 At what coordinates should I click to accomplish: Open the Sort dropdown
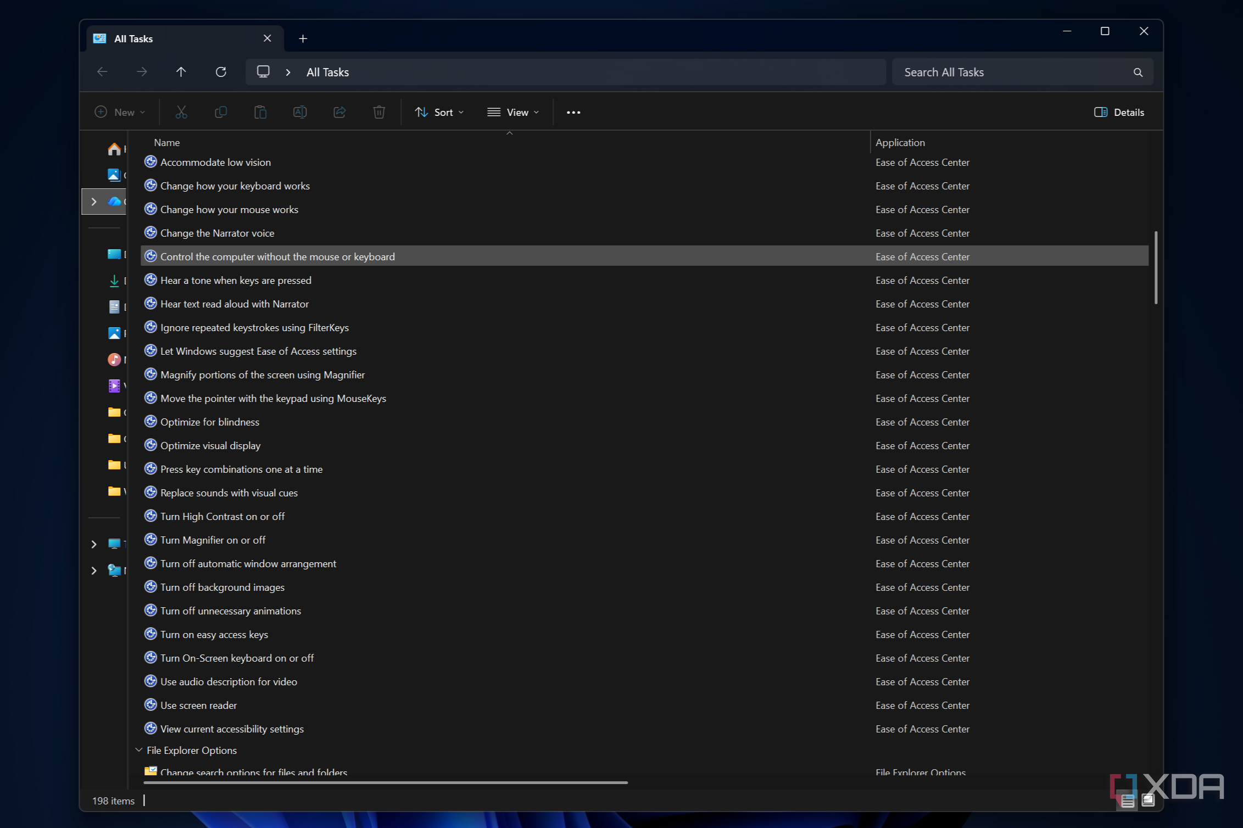click(439, 112)
